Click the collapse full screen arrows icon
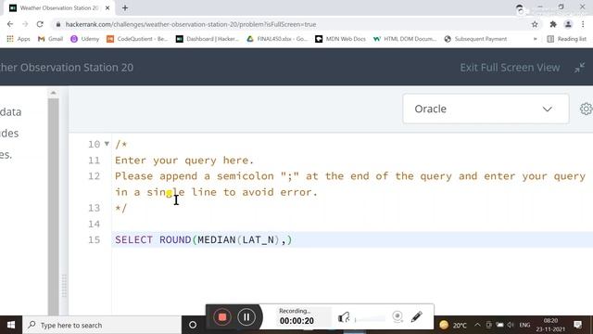Screen dimensions: 593x334 click(x=579, y=68)
